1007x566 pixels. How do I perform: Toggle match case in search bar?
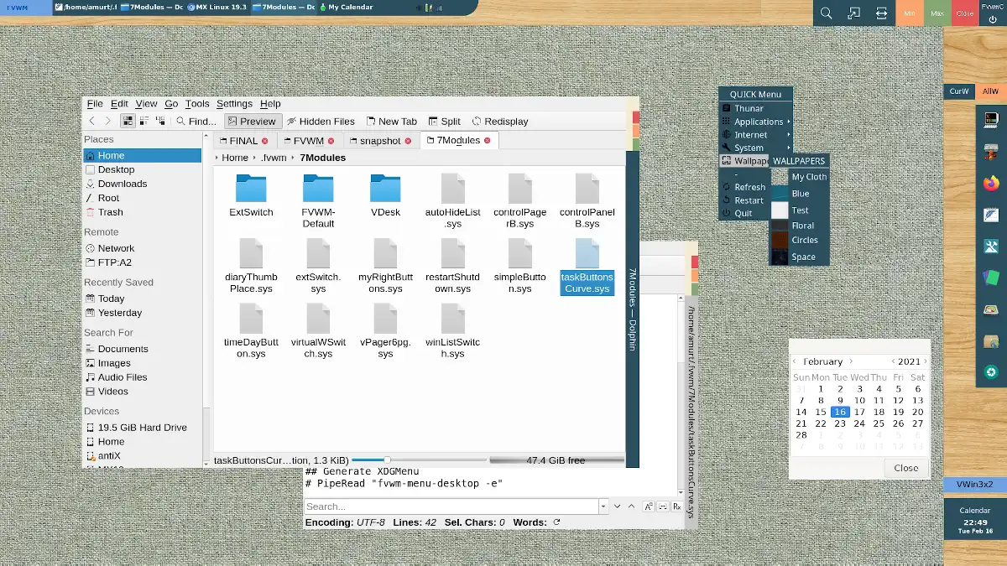click(649, 506)
